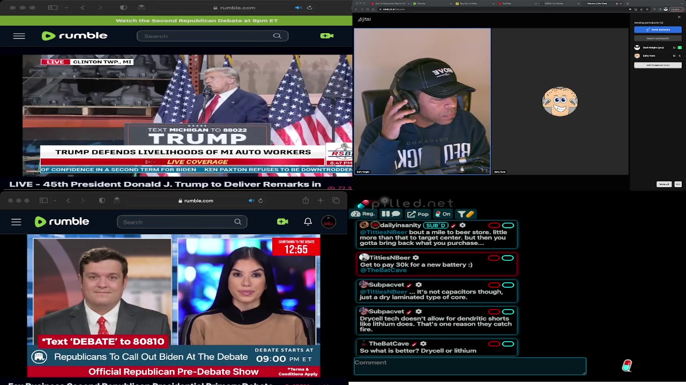
Task: Select the cartoon-avatar participant tile in Jitsi
Action: (560, 102)
